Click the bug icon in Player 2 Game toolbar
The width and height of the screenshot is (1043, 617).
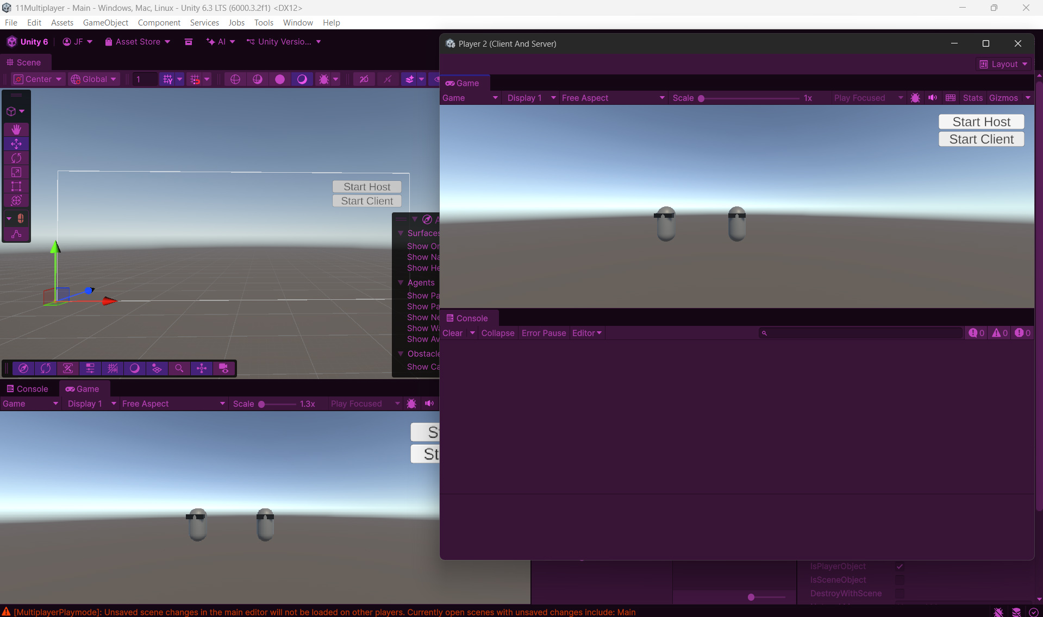tap(915, 98)
